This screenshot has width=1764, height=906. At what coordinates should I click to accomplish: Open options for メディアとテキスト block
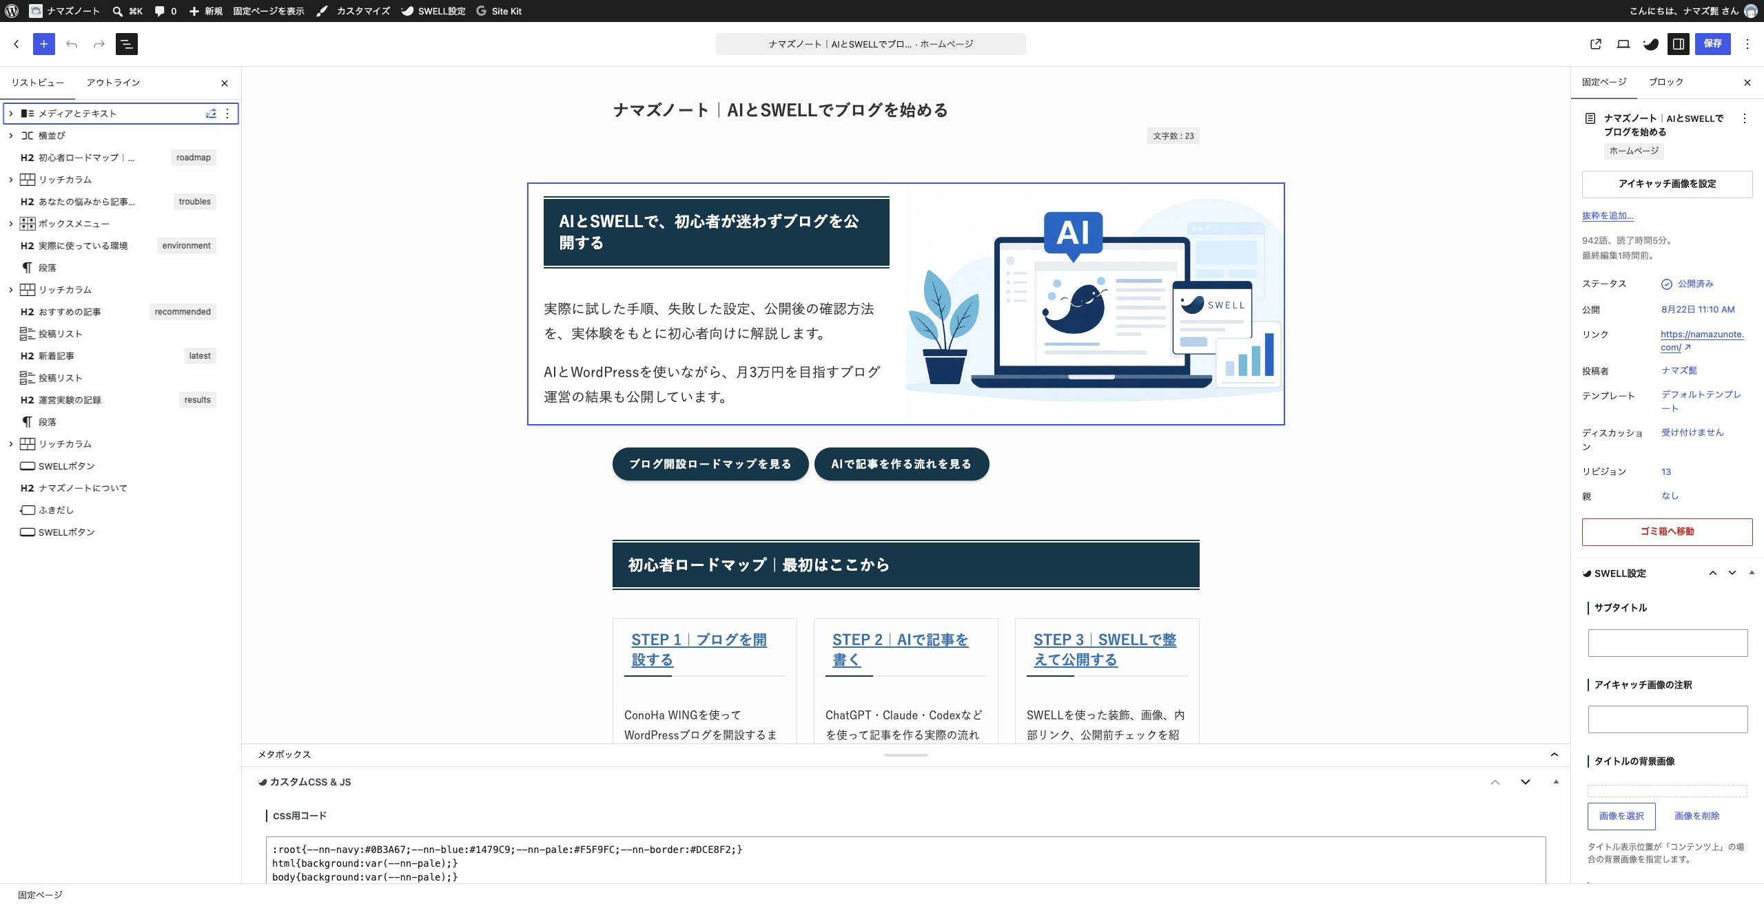pyautogui.click(x=227, y=114)
